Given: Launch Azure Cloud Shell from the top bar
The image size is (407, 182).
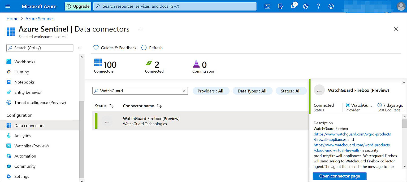Looking at the screenshot, I should pos(267,6).
